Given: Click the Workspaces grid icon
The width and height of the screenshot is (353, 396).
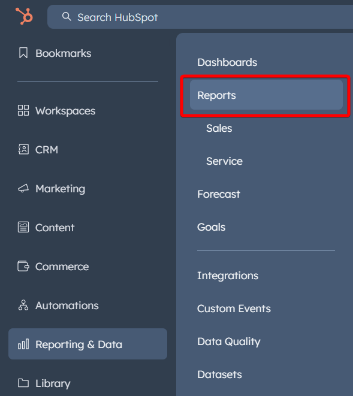Looking at the screenshot, I should [x=23, y=110].
